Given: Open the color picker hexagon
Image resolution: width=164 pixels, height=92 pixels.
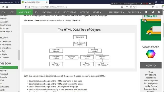Looking at the screenshot, I should tap(151, 54).
